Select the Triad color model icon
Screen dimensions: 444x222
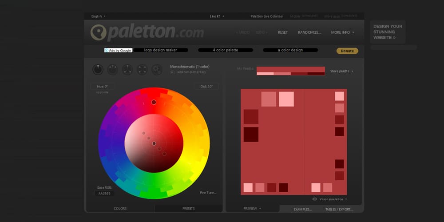tap(127, 69)
